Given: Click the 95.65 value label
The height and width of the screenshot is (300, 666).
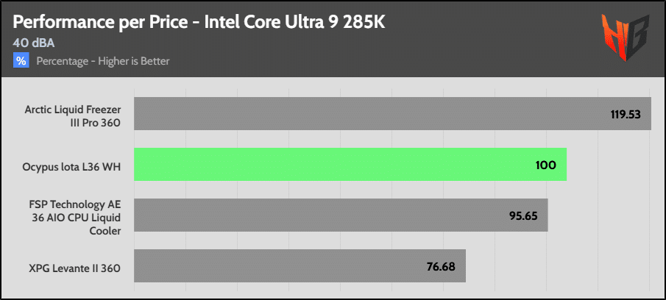Looking at the screenshot, I should click(x=523, y=216).
